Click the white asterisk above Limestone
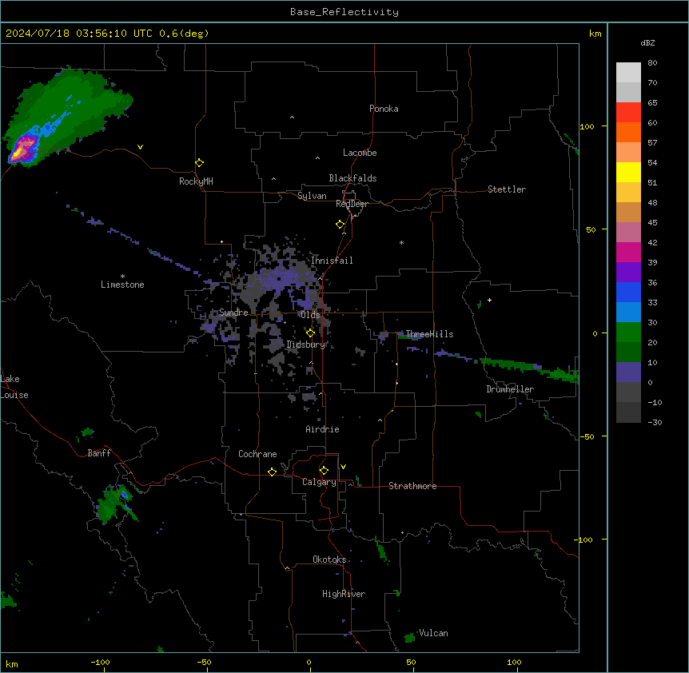Screen dimensions: 689x673 click(122, 277)
